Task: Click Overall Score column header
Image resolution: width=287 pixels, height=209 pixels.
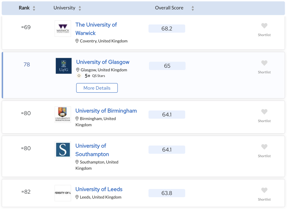Action: 169,8
